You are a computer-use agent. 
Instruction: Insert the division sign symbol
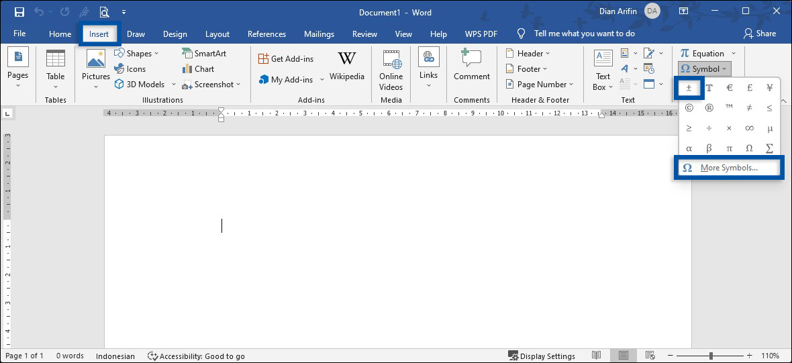coord(709,128)
